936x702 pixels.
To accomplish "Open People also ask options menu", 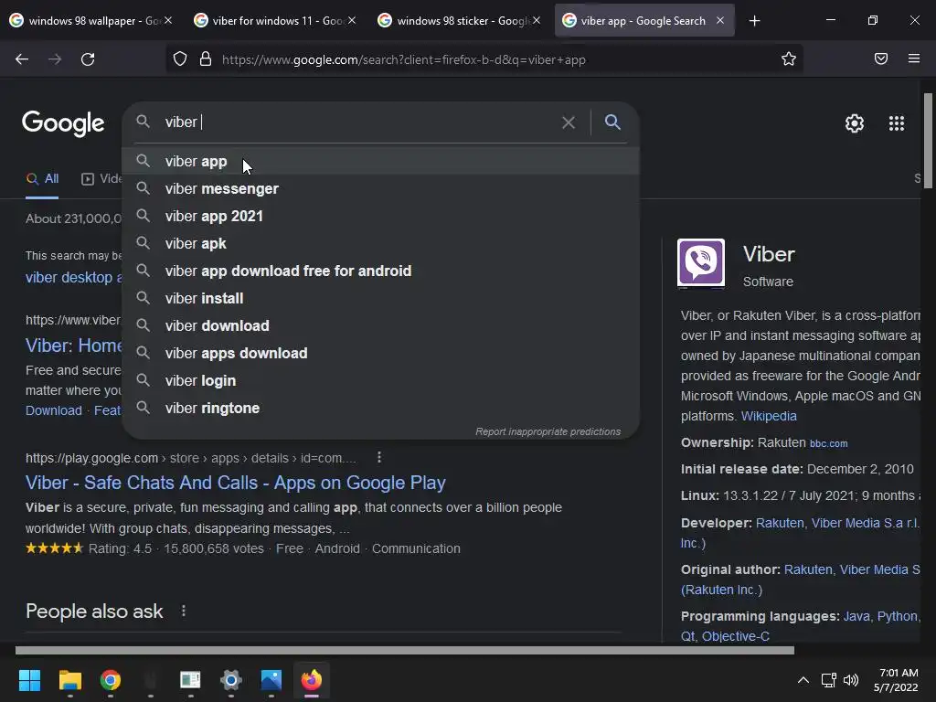I will point(183,611).
